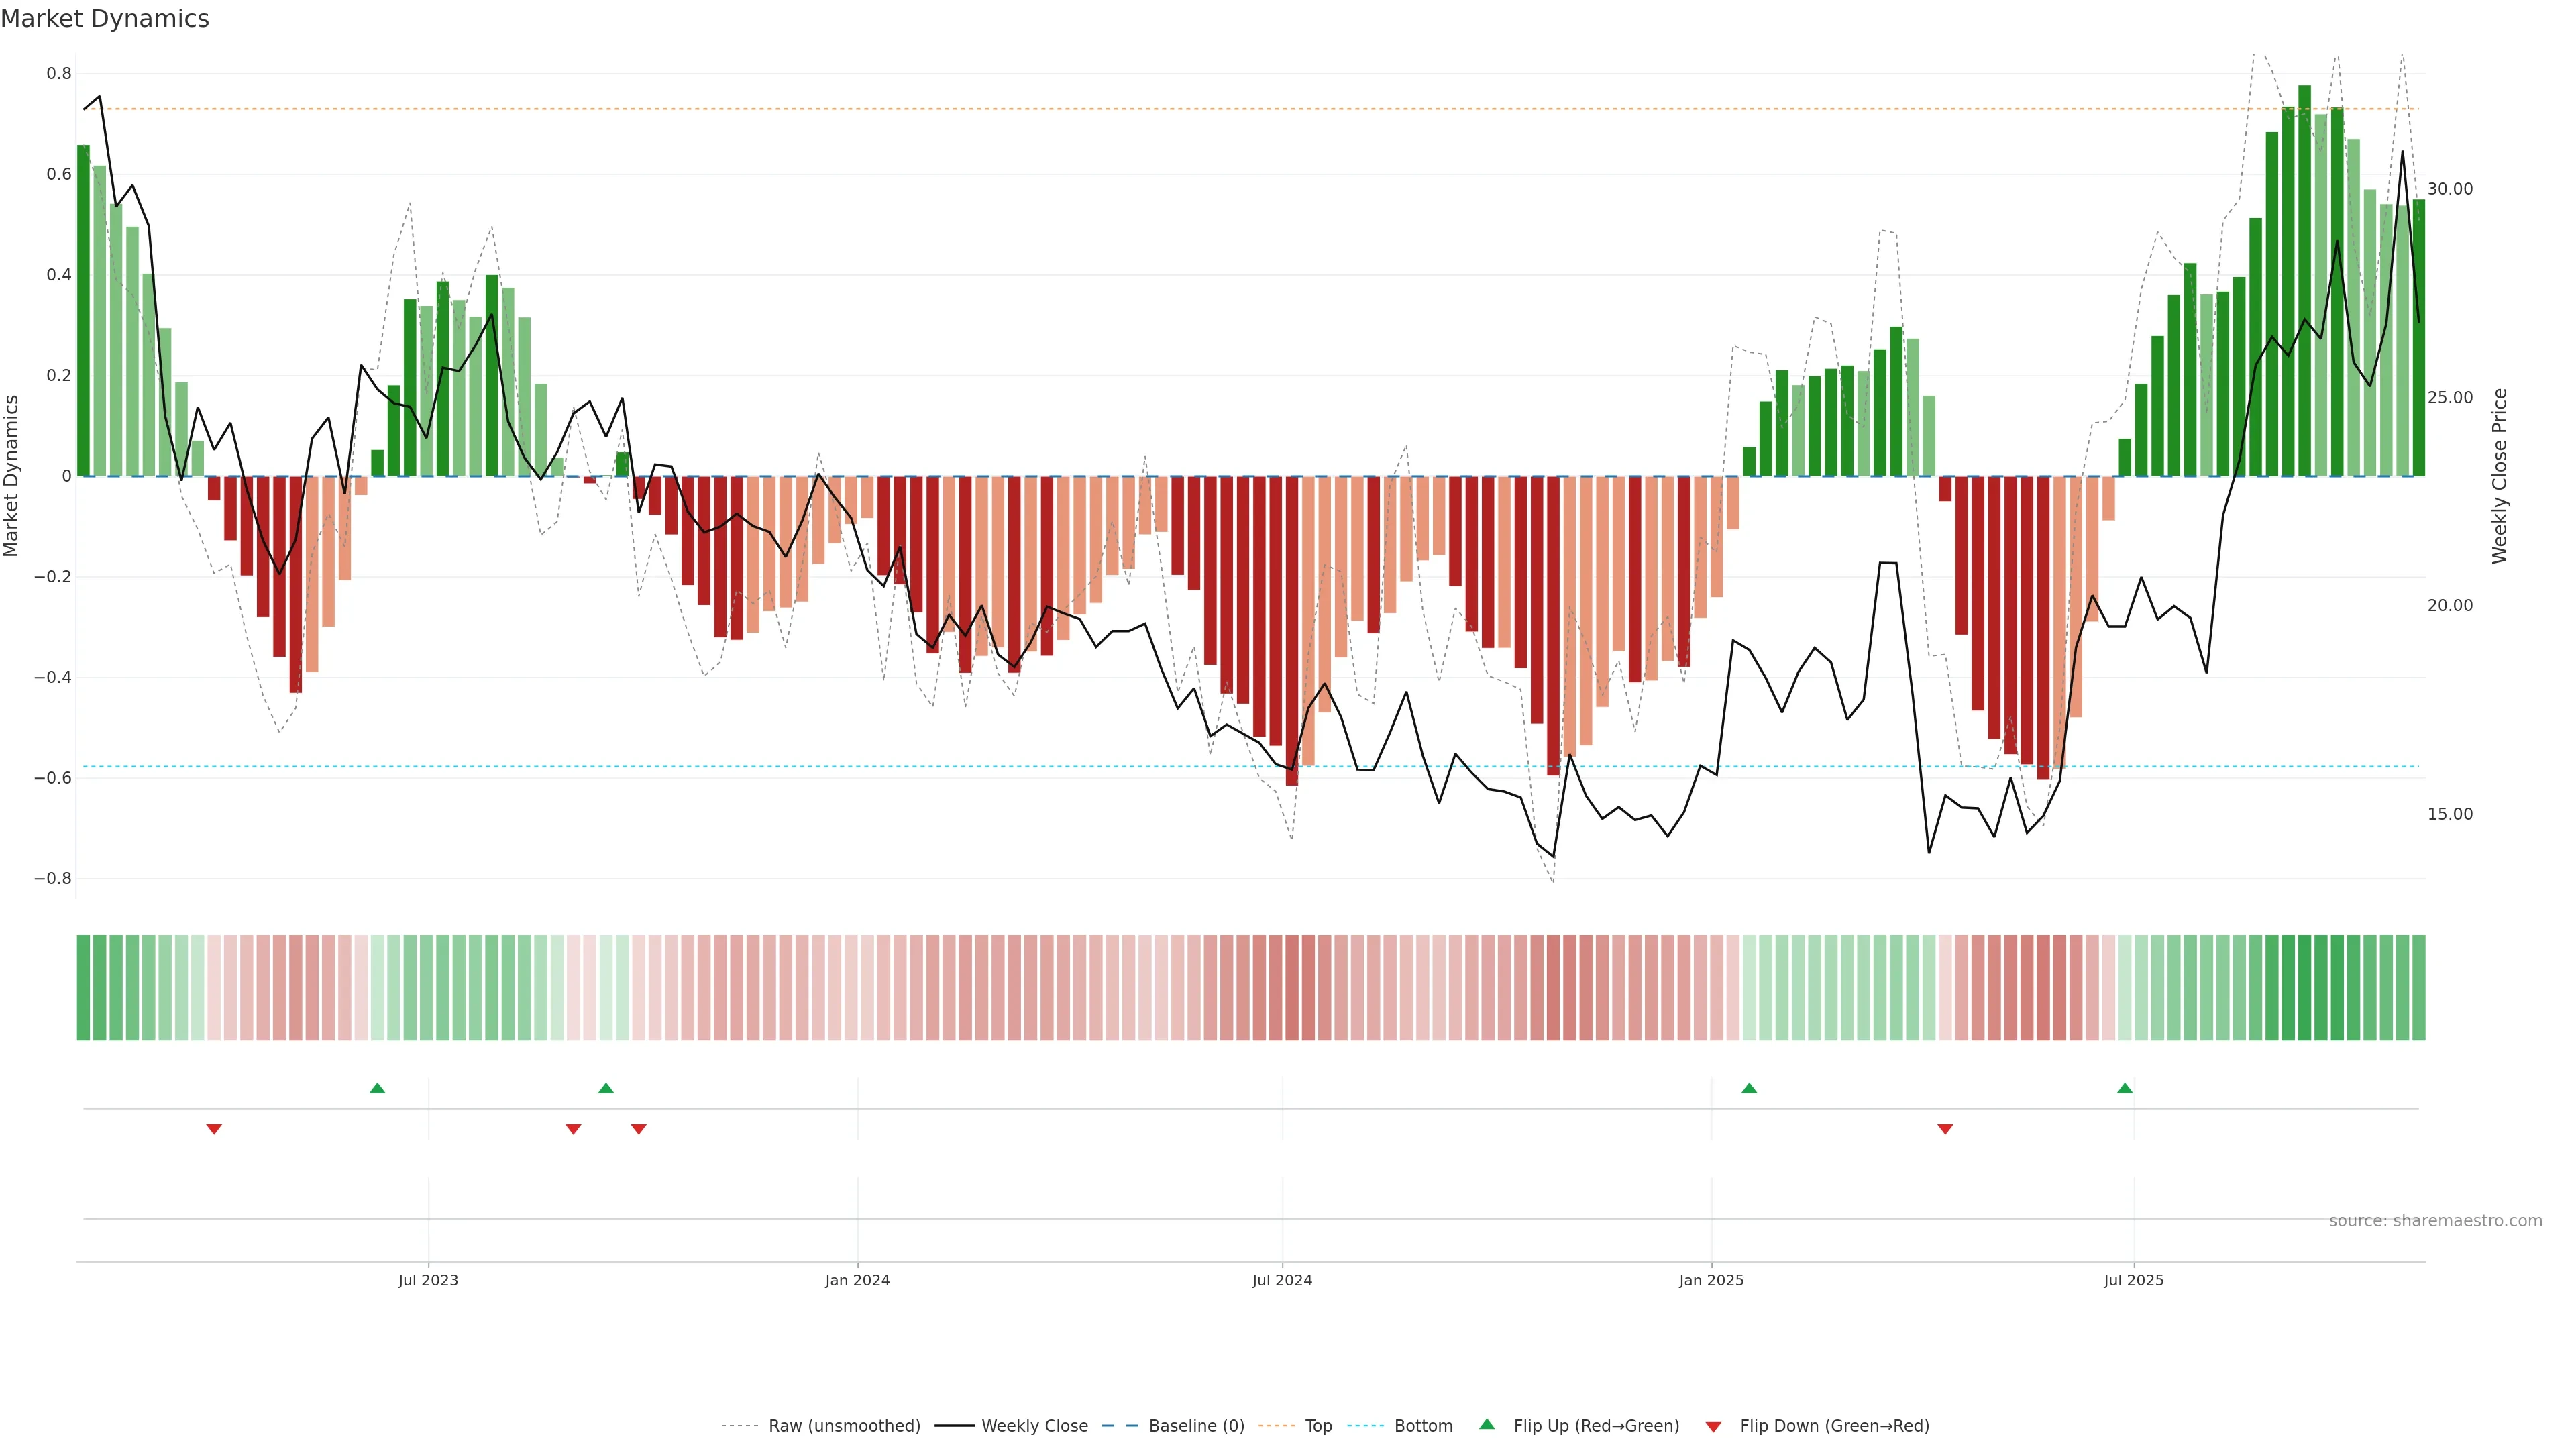Click the flip-up marker near Jul 2025
2576x1449 pixels.
[x=2125, y=1088]
